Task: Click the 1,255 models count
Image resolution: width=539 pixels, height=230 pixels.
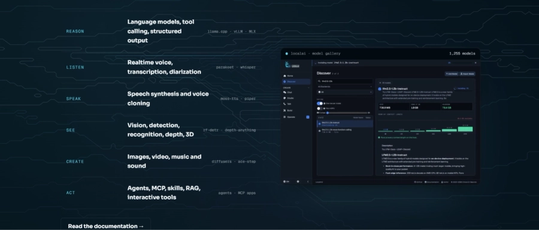Action: click(x=462, y=54)
